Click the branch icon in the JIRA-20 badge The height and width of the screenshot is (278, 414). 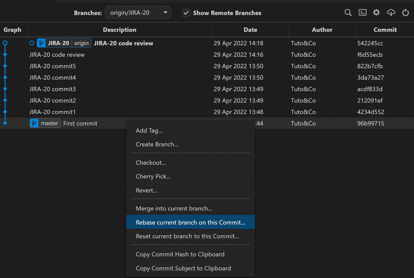point(41,43)
